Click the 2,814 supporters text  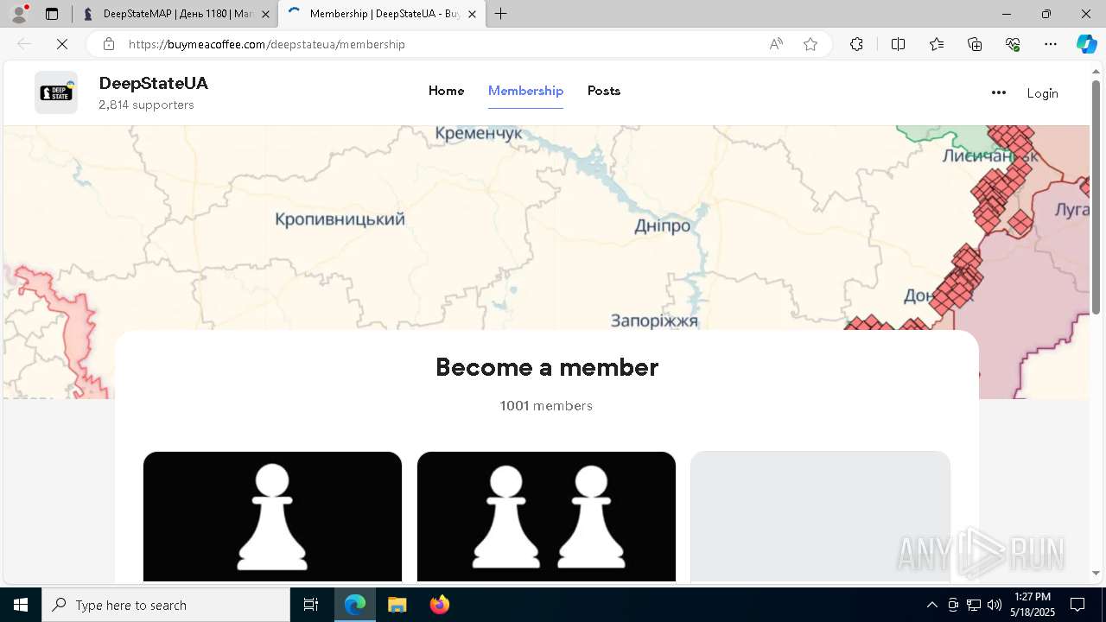[146, 105]
